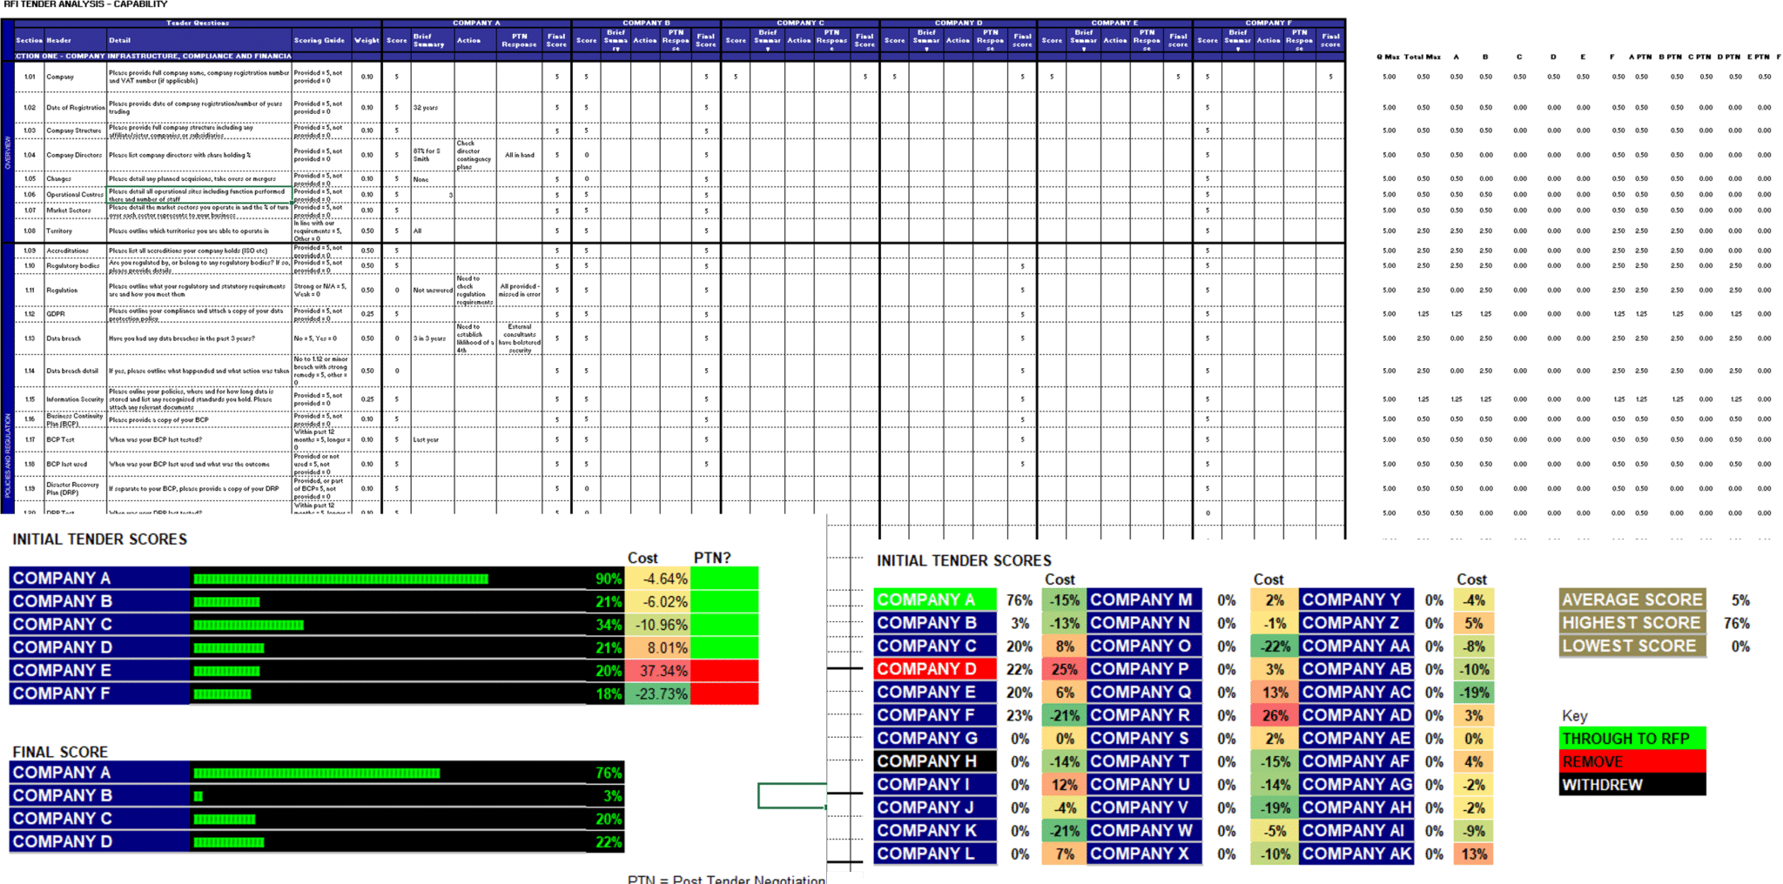The width and height of the screenshot is (1783, 884).
Task: Select the Operational Centres cell
Action: [x=75, y=195]
